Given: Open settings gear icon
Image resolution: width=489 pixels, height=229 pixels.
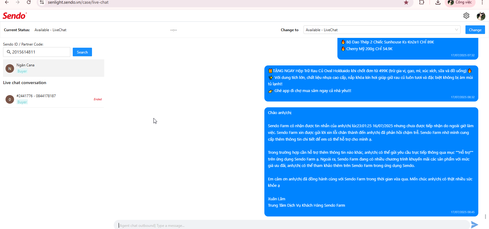Looking at the screenshot, I should pyautogui.click(x=466, y=16).
